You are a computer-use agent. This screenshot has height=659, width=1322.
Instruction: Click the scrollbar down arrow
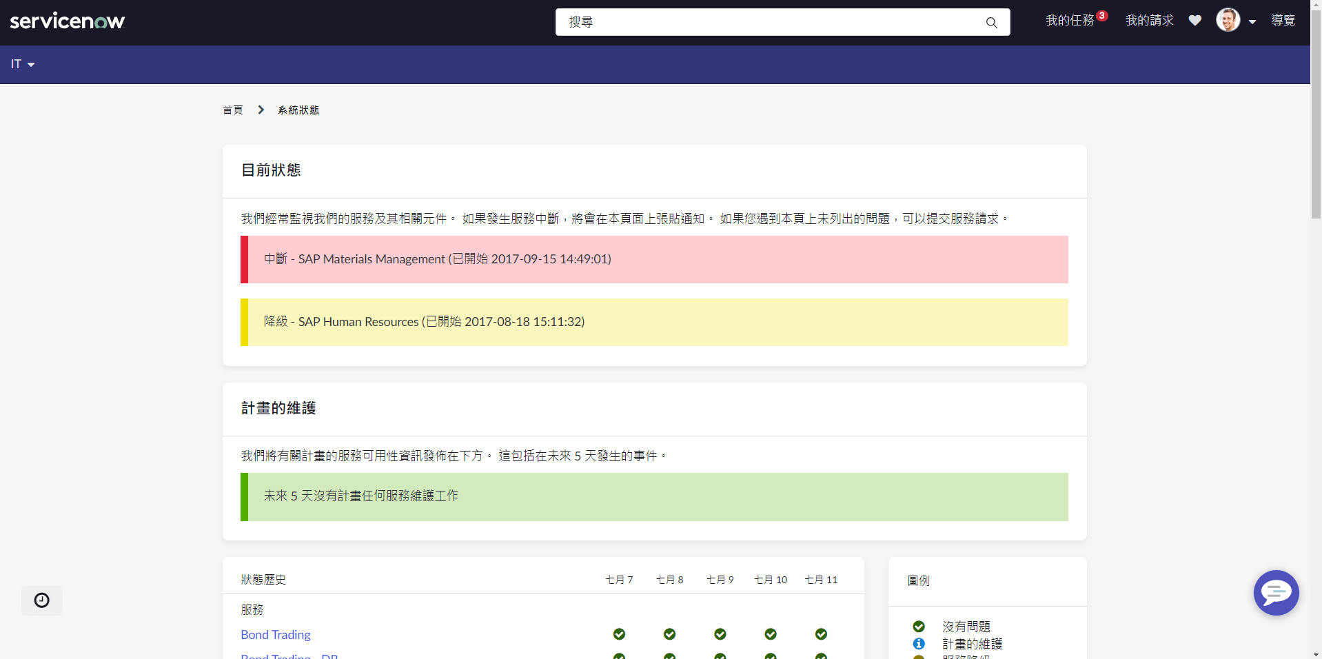(x=1316, y=654)
